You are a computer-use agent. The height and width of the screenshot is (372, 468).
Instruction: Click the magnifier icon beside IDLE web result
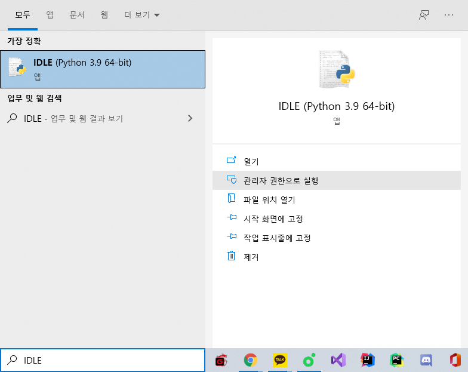(12, 118)
